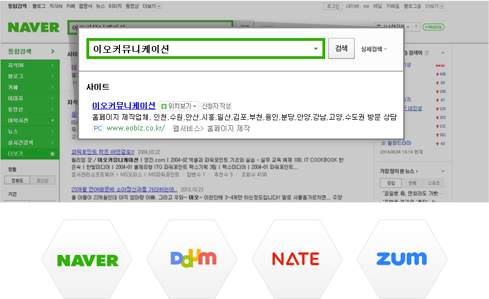This screenshot has width=489, height=299.
Task: Click the Daum hexagon logo
Action: point(193,258)
